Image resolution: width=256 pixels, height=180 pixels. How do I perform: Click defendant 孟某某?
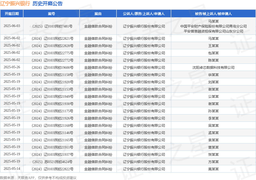(x=213, y=133)
